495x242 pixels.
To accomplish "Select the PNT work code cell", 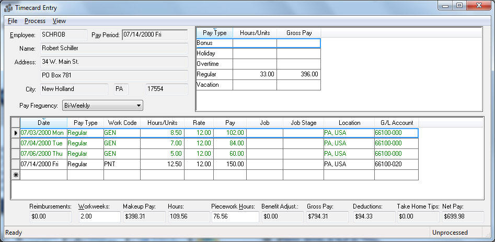I will pos(122,164).
